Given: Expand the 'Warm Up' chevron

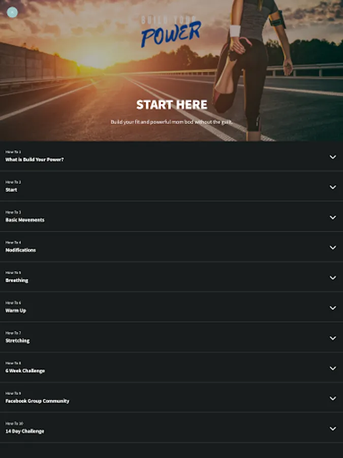Looking at the screenshot, I should (x=333, y=308).
